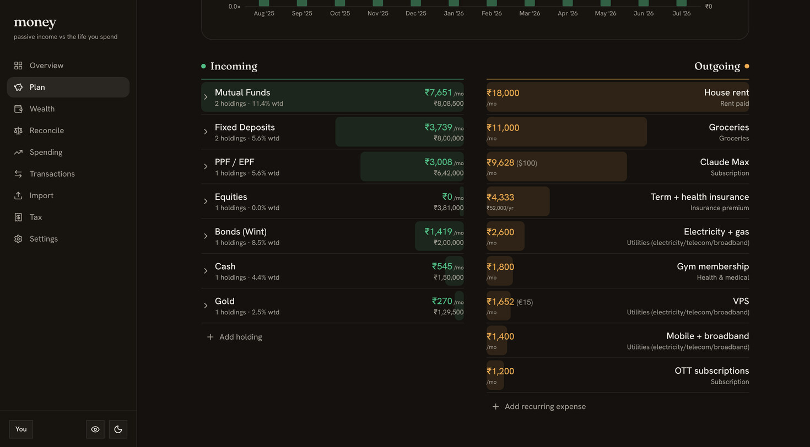Click Add recurring expense
The image size is (810, 447).
click(x=539, y=406)
